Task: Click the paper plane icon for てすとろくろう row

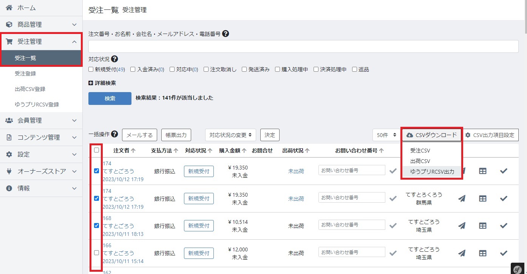Action: coord(462,199)
